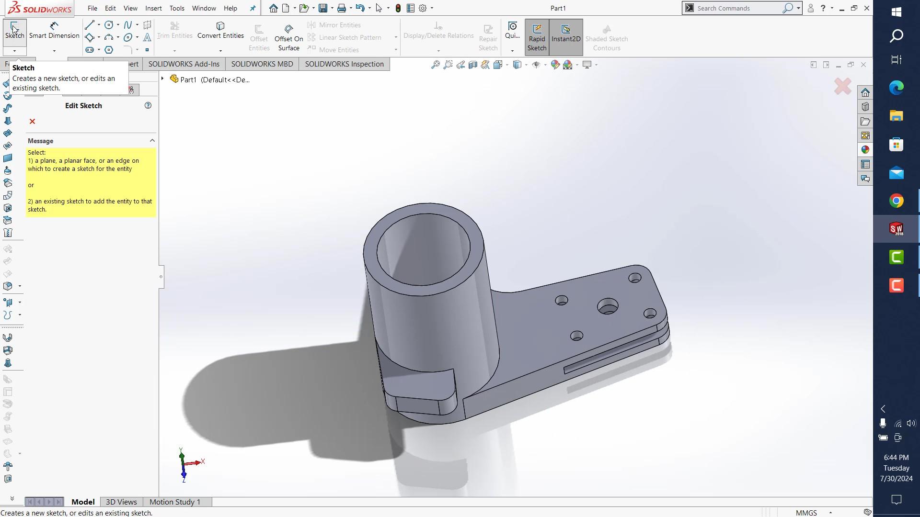
Task: Select the Spline tool
Action: [127, 25]
